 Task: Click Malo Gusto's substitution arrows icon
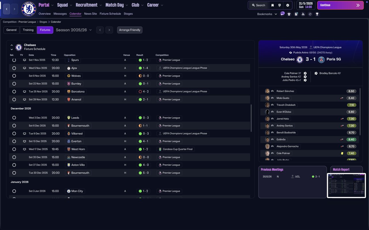pos(342,98)
